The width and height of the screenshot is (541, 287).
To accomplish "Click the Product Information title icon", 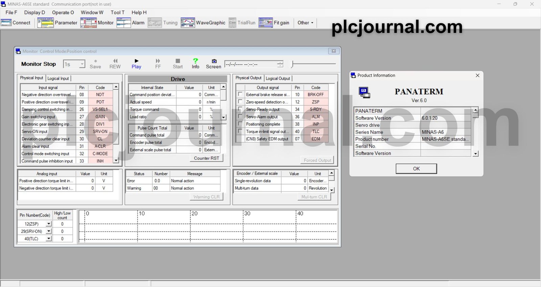I will click(353, 75).
